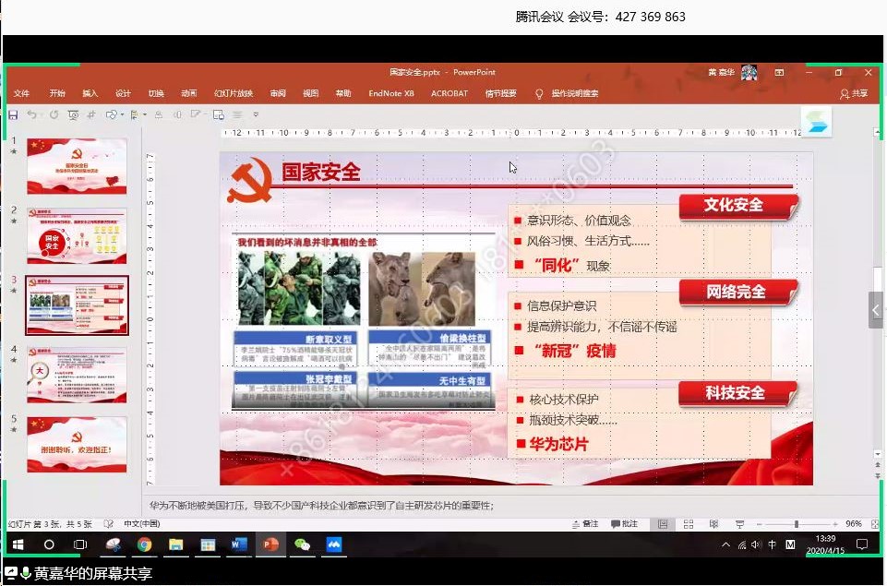Click the speaker notes text about 华为
The width and height of the screenshot is (887, 586).
pyautogui.click(x=321, y=505)
